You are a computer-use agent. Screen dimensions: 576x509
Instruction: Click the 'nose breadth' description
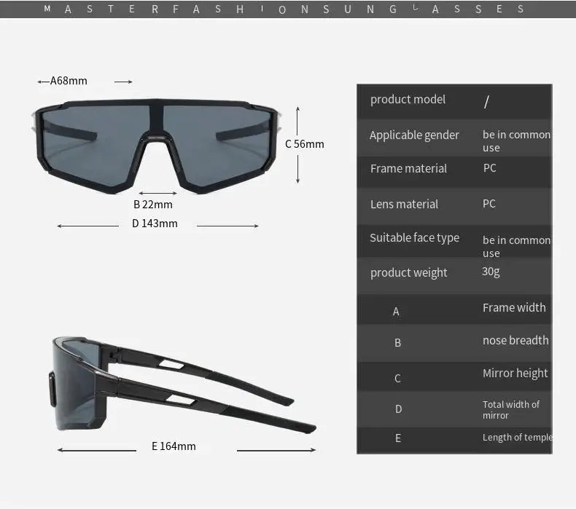pos(515,340)
